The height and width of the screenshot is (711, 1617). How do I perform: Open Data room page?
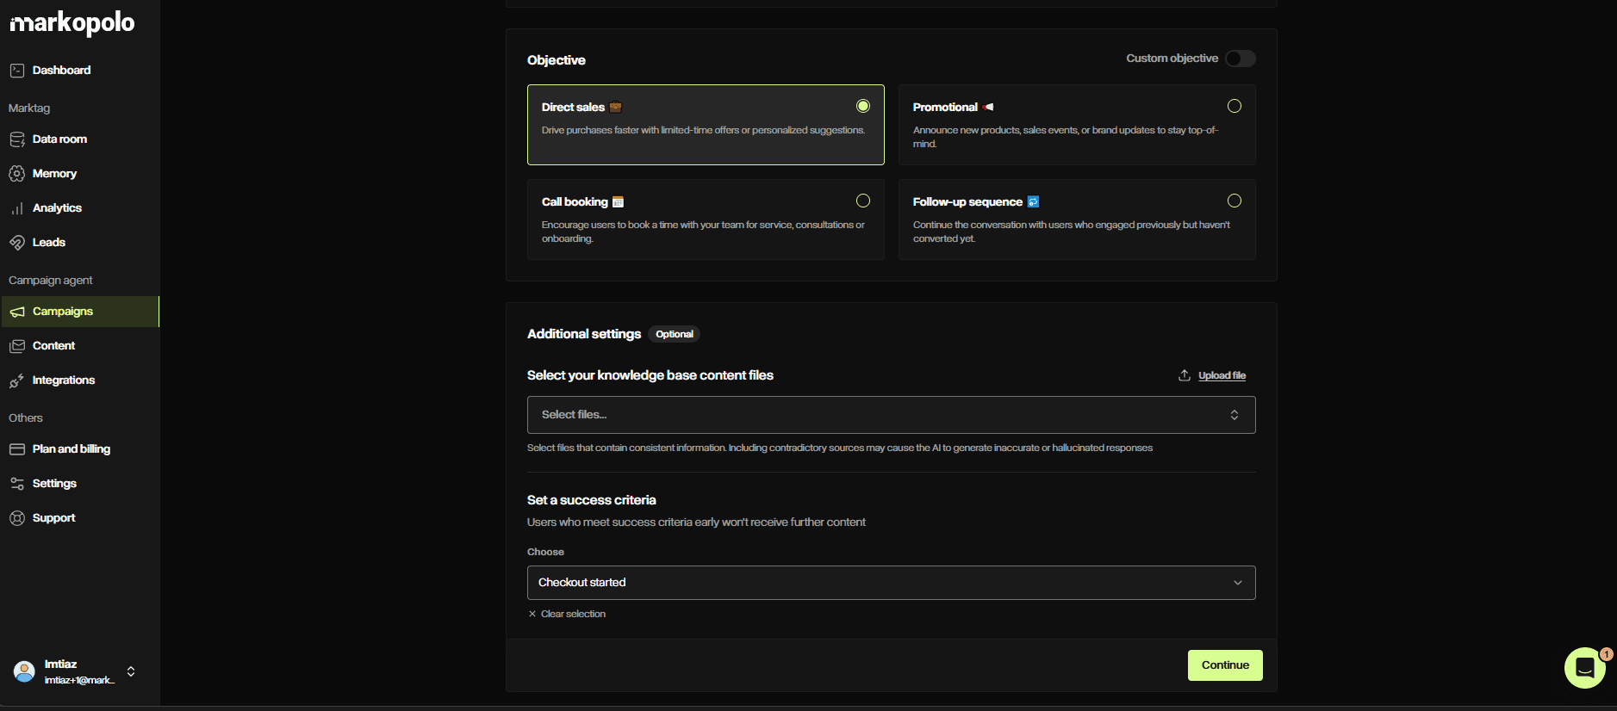(x=59, y=139)
